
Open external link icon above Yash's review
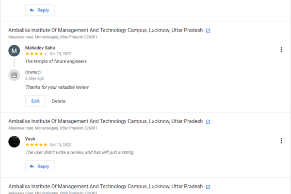click(208, 121)
